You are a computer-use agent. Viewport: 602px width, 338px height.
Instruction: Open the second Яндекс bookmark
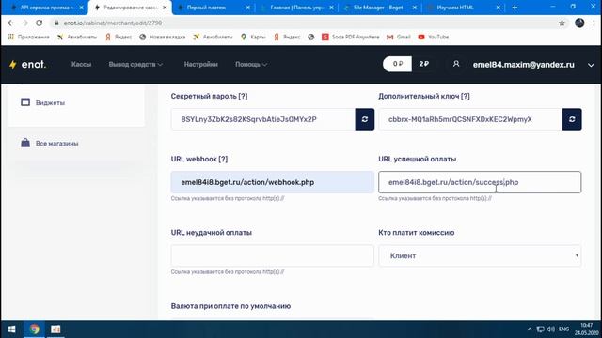click(288, 37)
